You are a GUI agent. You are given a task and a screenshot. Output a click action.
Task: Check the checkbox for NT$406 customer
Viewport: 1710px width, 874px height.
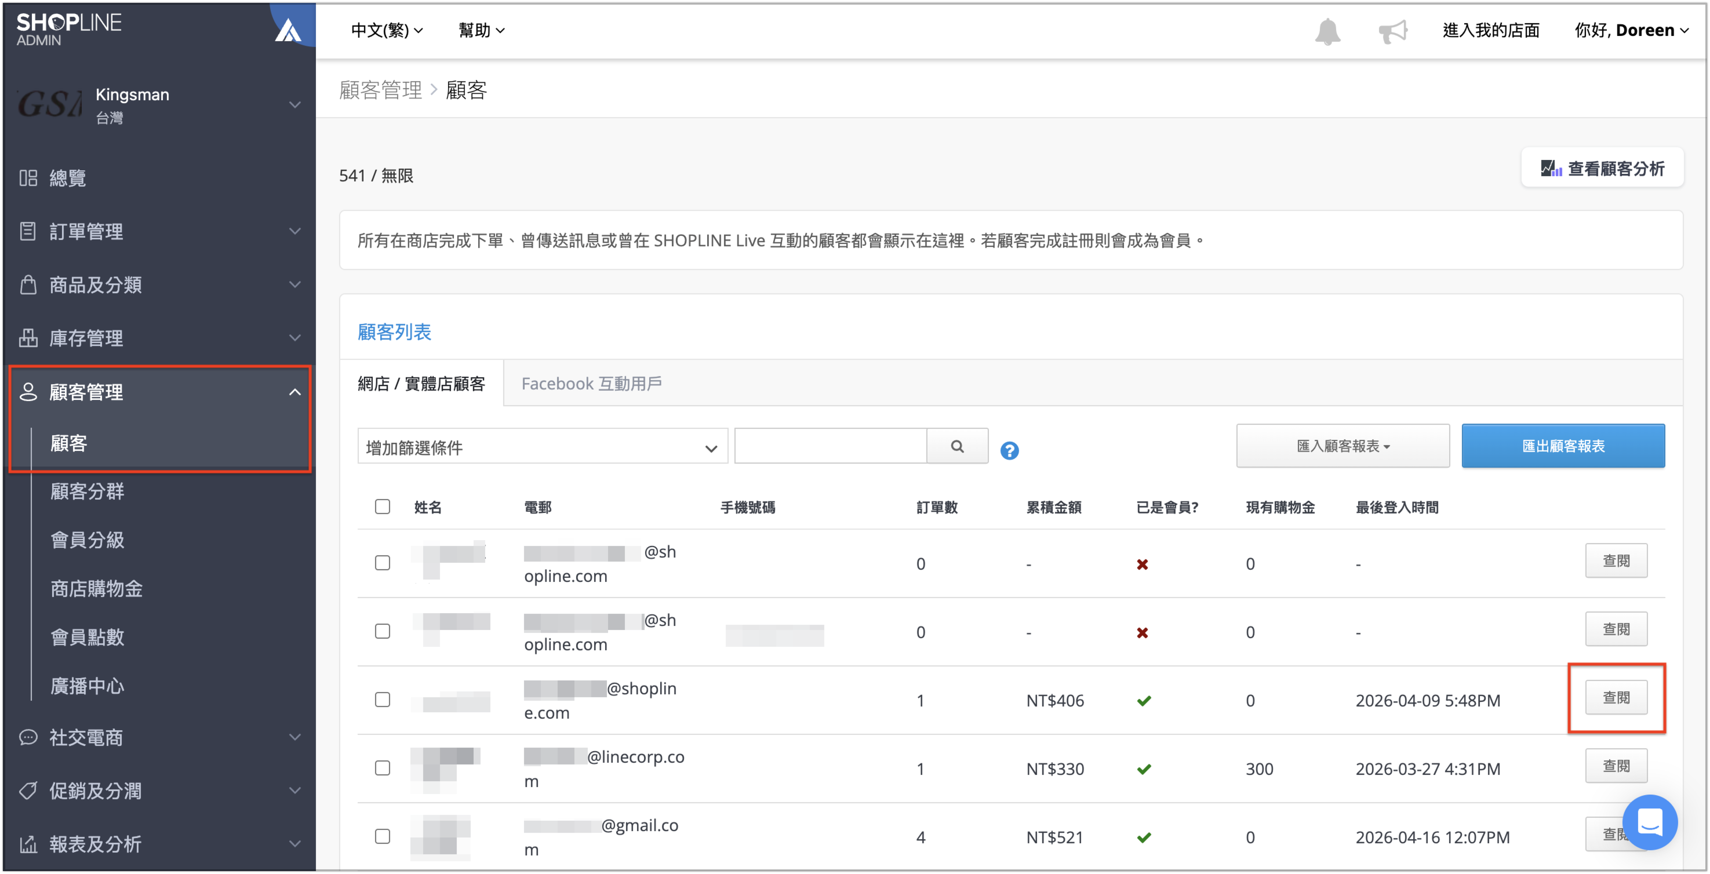click(x=382, y=700)
